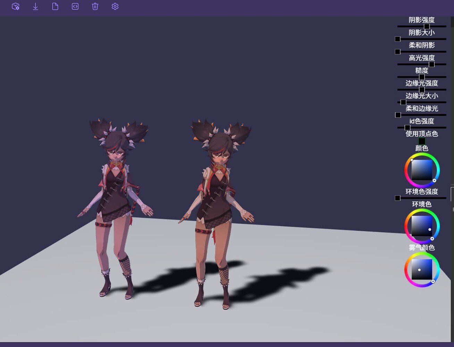Delete the model using the trash icon
The image size is (454, 347).
95,6
